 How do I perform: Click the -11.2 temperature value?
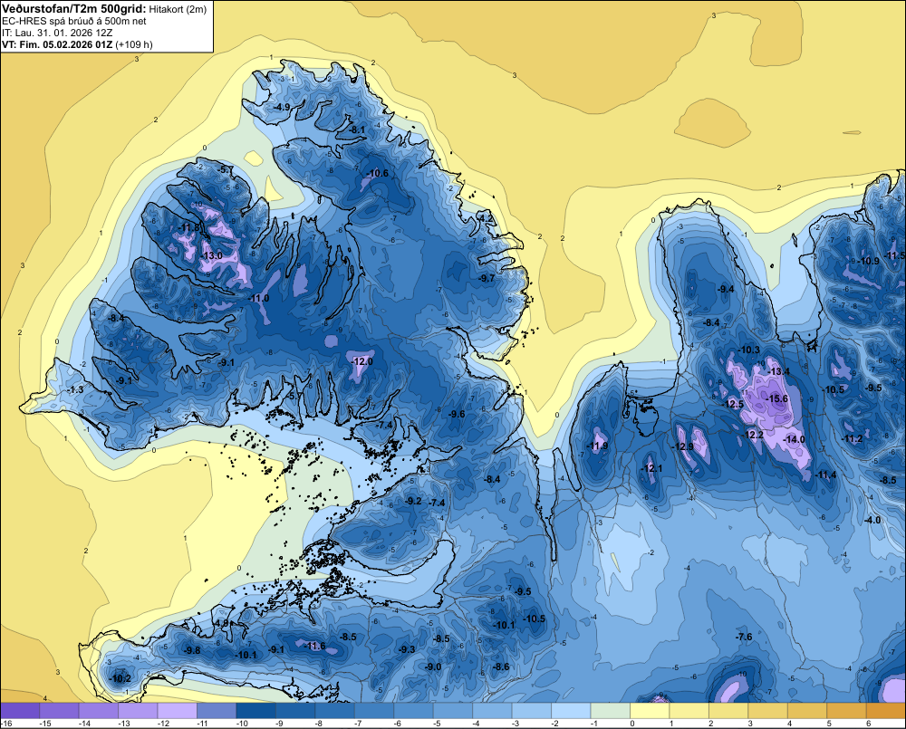(851, 439)
